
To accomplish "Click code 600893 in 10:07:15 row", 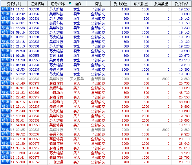I will 34,102.
